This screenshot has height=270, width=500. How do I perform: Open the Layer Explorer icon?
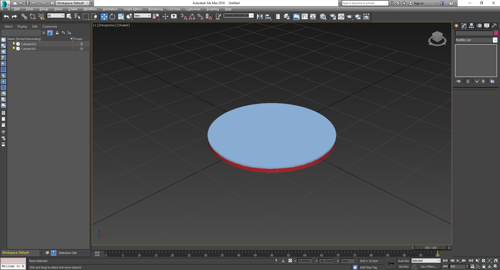(x=286, y=17)
